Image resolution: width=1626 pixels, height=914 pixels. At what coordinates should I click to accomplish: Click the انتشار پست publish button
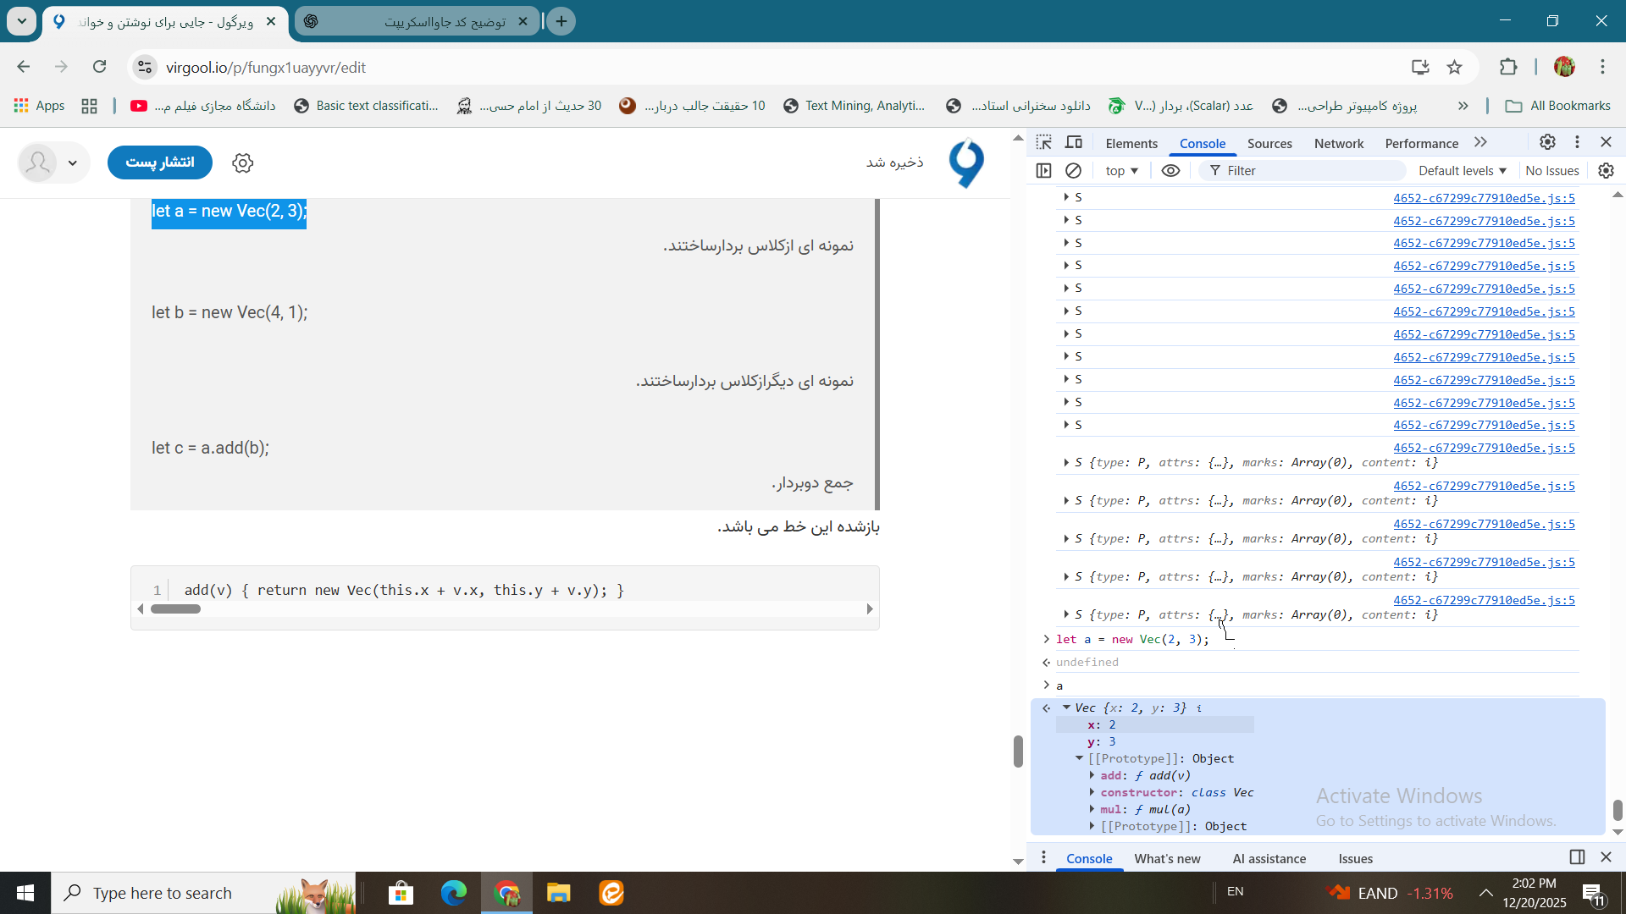coord(159,162)
